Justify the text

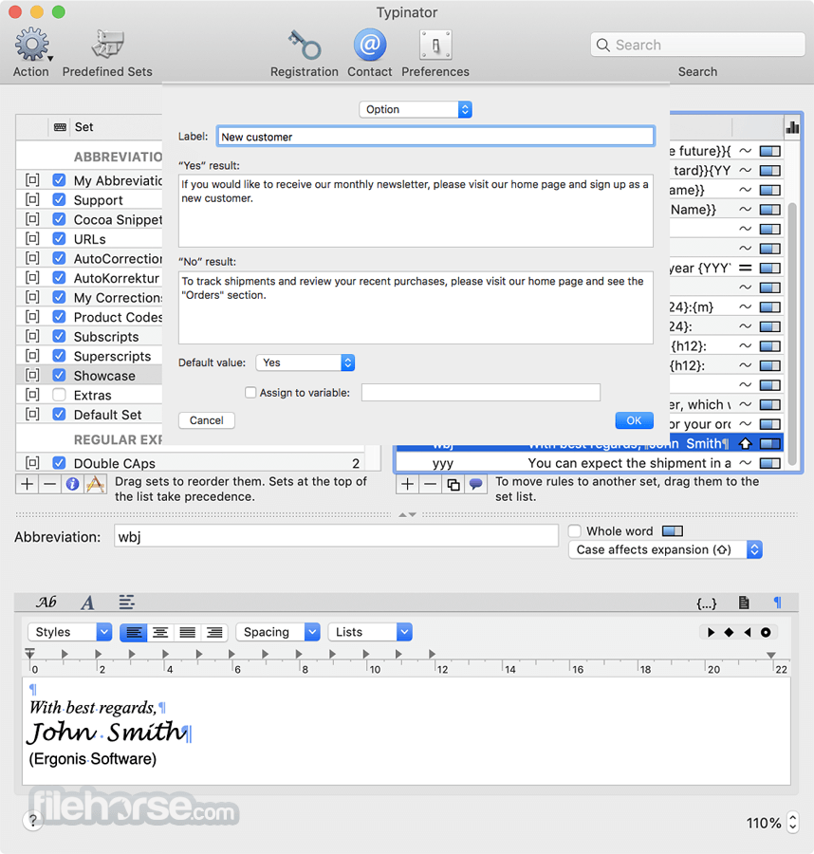tap(187, 632)
